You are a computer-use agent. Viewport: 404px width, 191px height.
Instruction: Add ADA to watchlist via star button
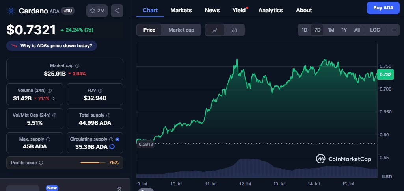point(97,11)
